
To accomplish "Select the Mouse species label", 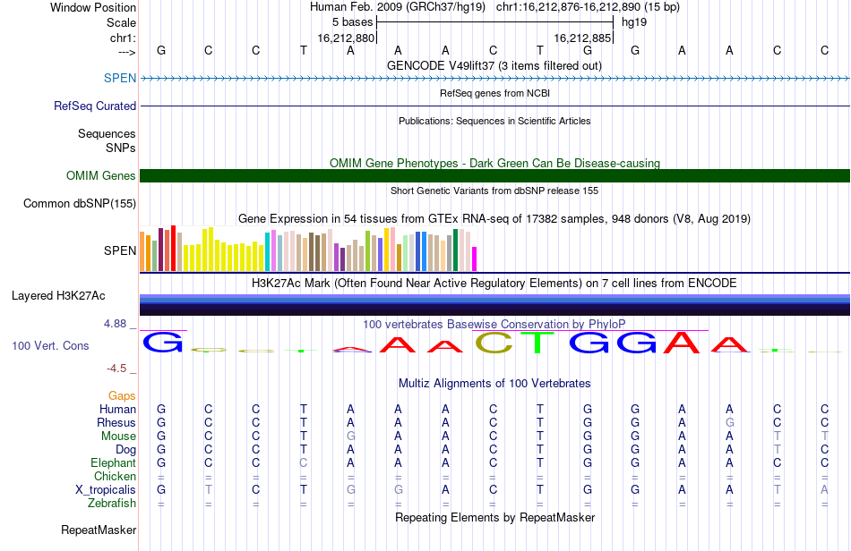I will click(118, 437).
